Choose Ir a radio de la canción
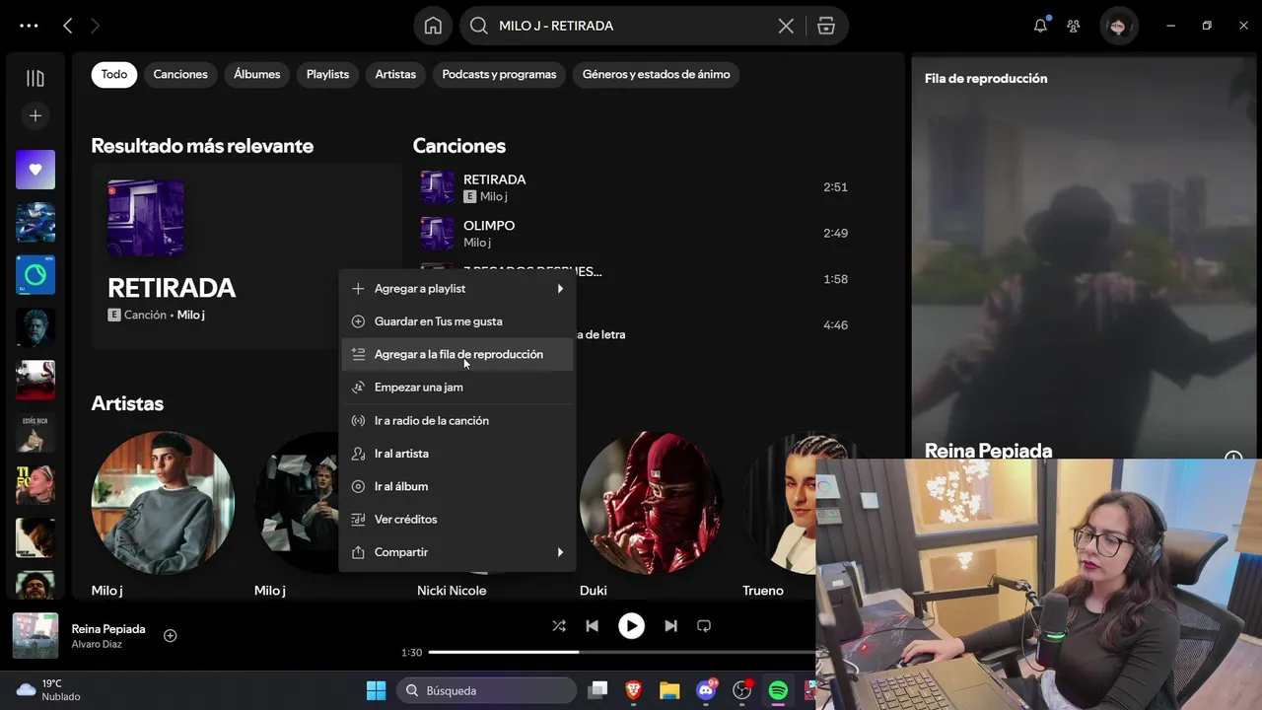The width and height of the screenshot is (1262, 710). click(x=457, y=421)
